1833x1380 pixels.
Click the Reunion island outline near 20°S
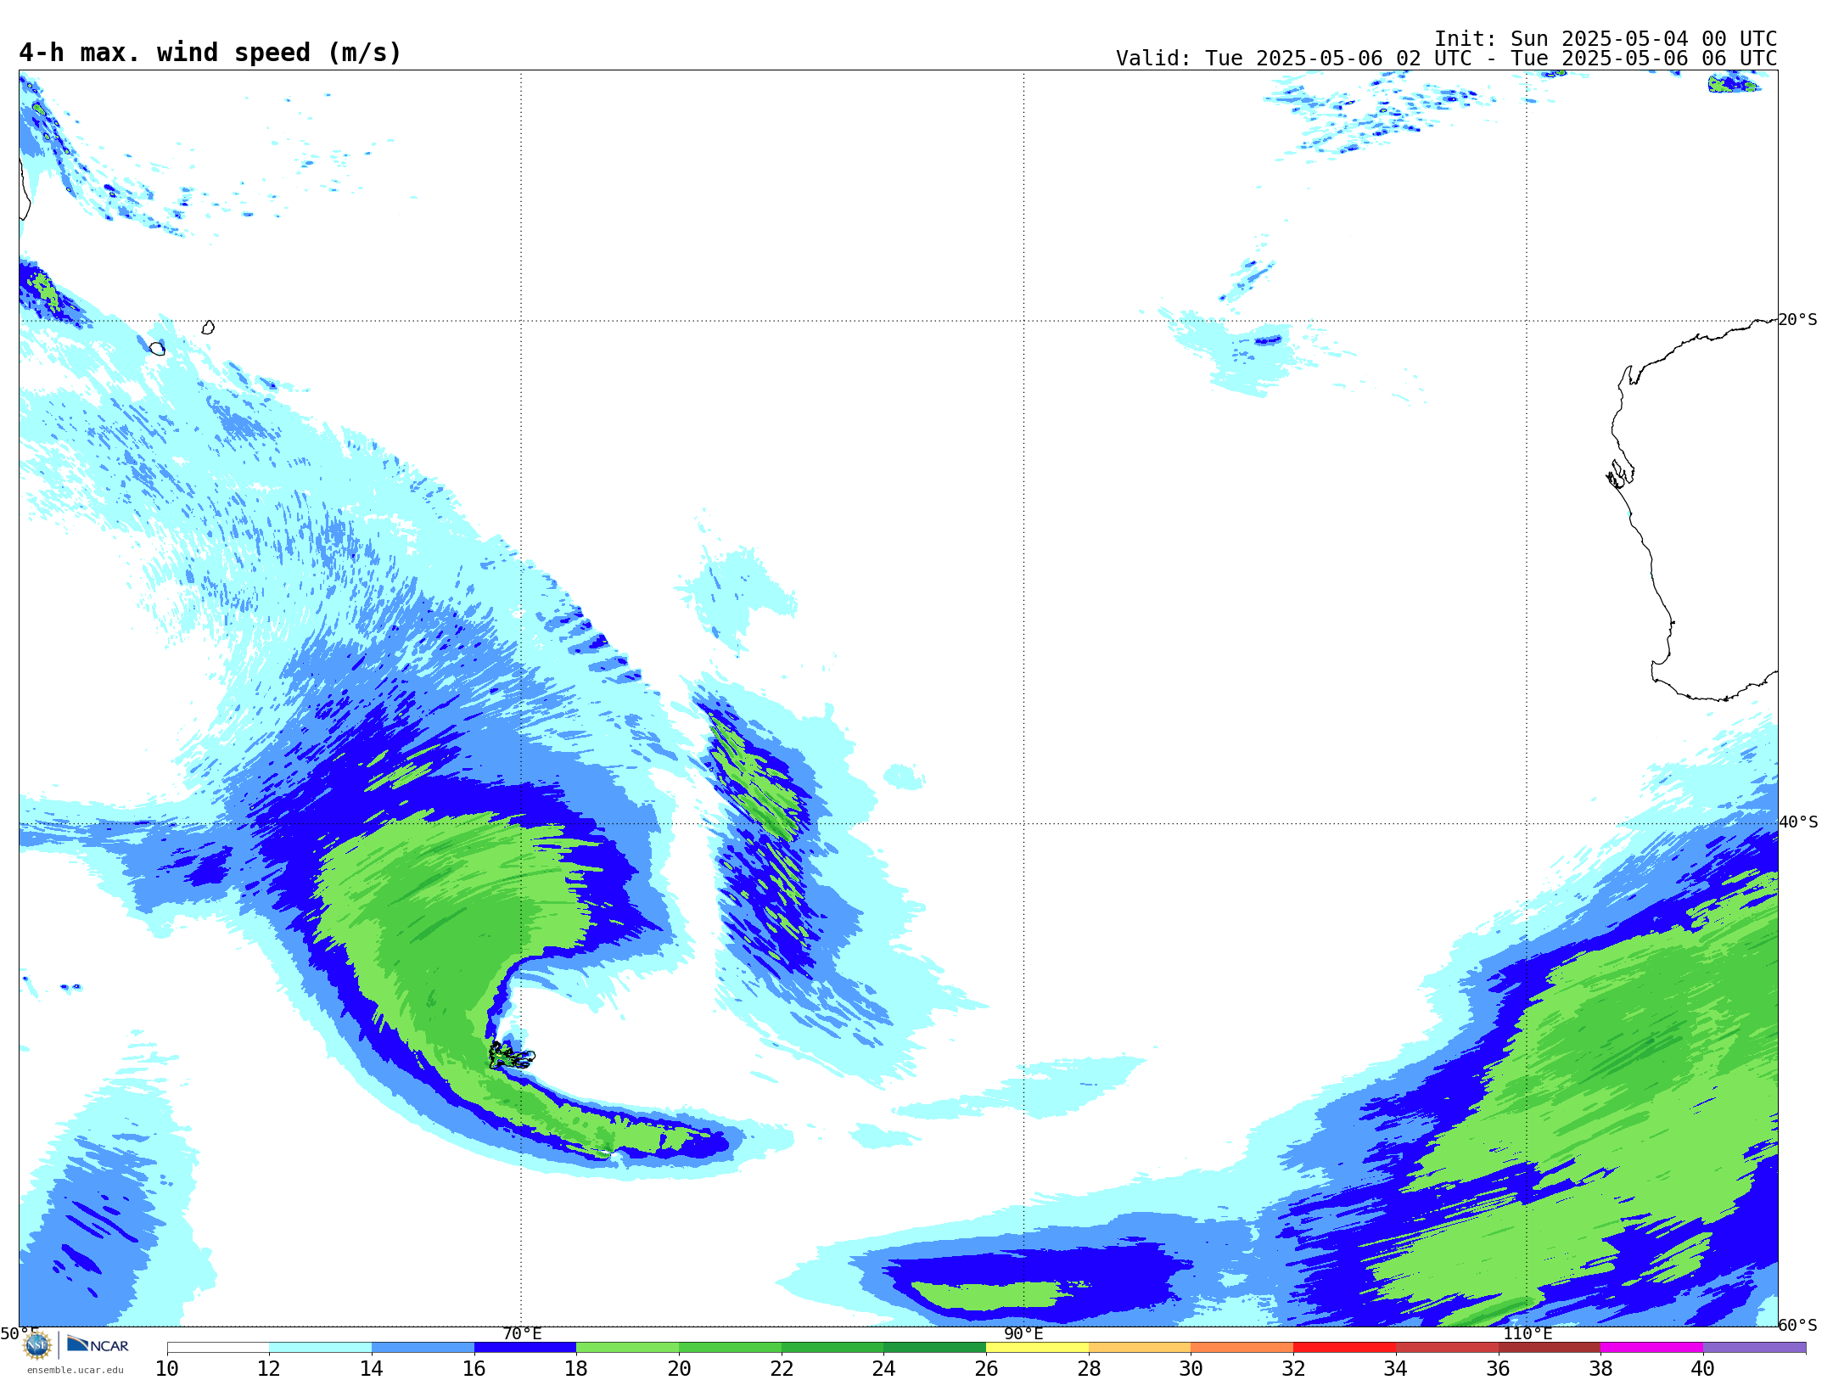tap(157, 348)
